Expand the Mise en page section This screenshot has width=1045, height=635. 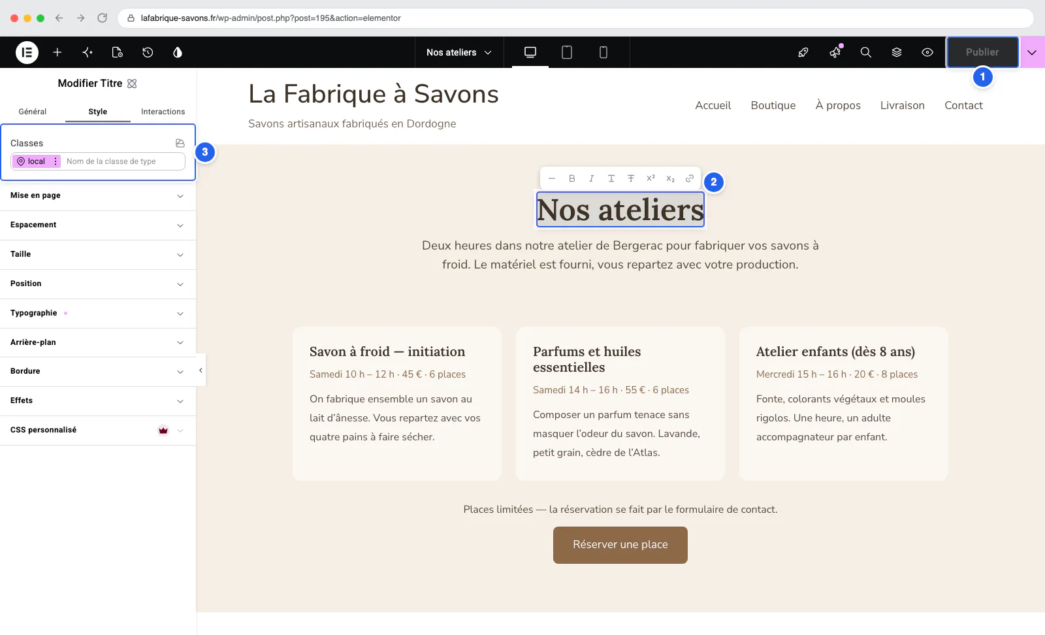(98, 196)
